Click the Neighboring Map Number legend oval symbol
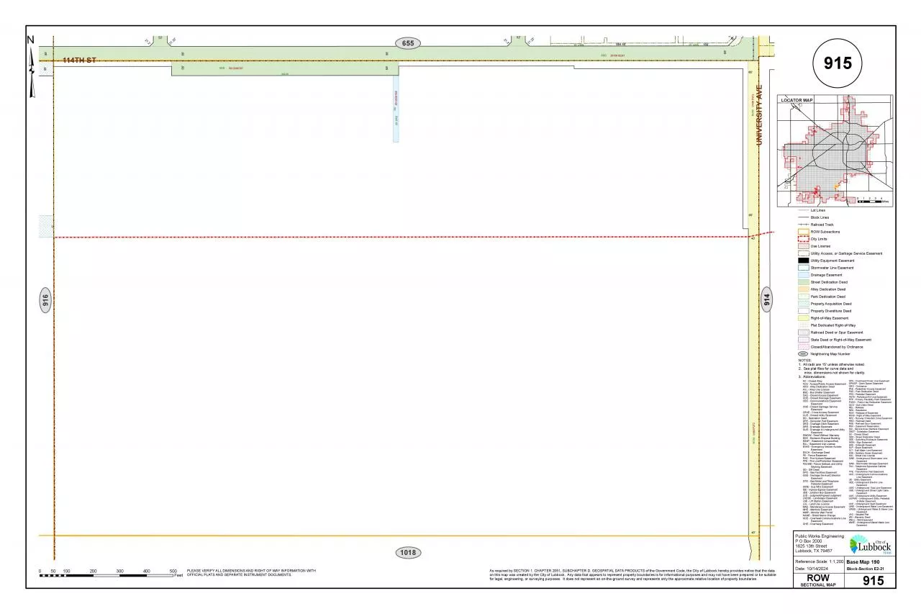Viewport: 921px width, 614px height. (x=803, y=354)
